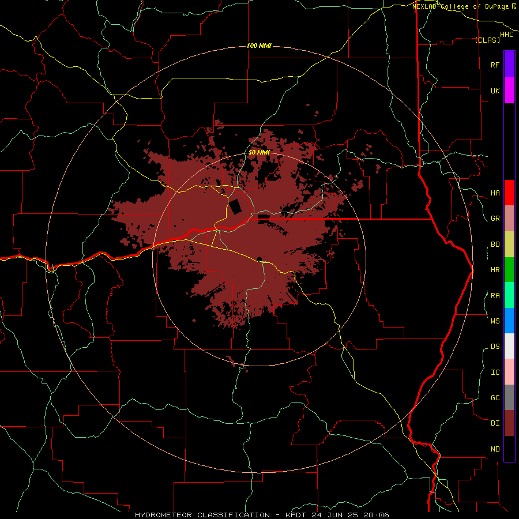Click the GR legend label
519x519 pixels.
495,219
